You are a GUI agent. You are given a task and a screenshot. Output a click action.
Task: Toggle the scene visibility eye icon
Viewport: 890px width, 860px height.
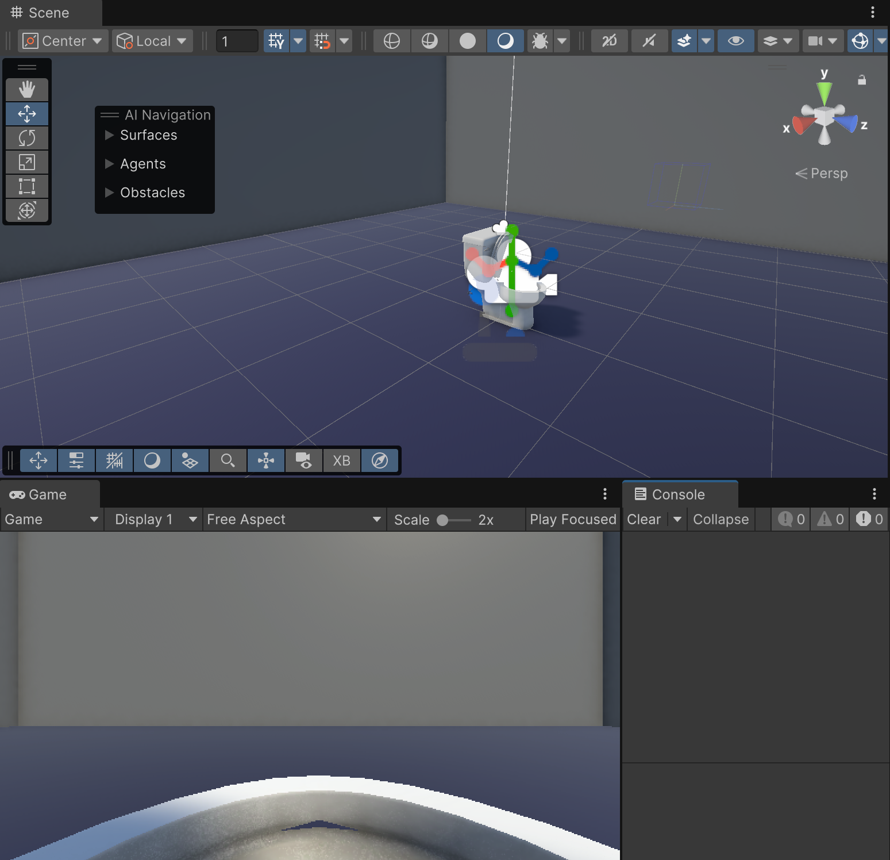pyautogui.click(x=735, y=41)
